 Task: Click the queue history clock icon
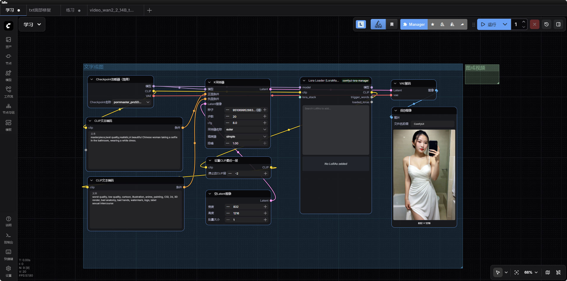pyautogui.click(x=547, y=24)
